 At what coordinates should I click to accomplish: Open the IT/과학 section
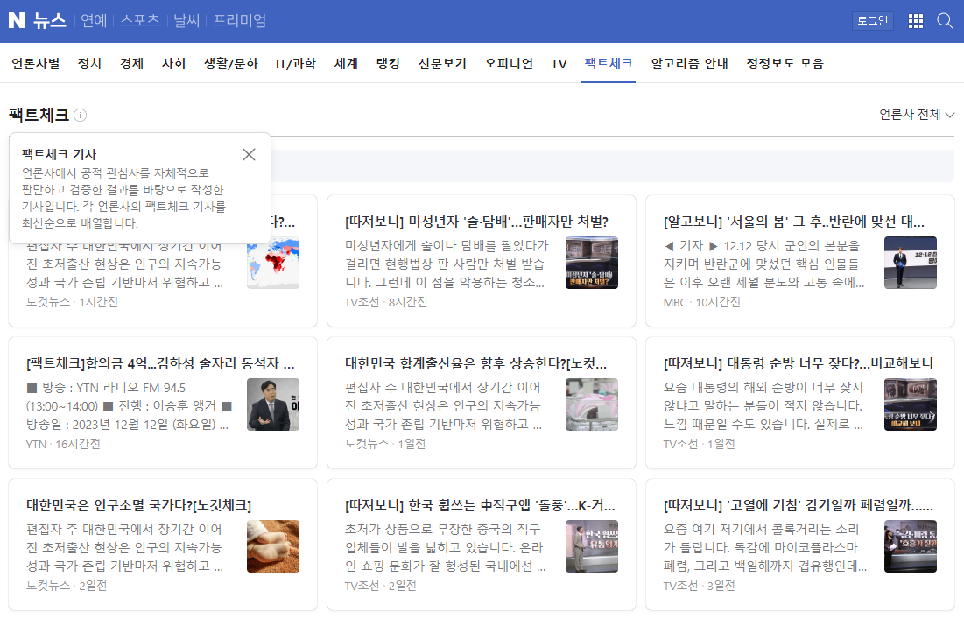(x=296, y=63)
